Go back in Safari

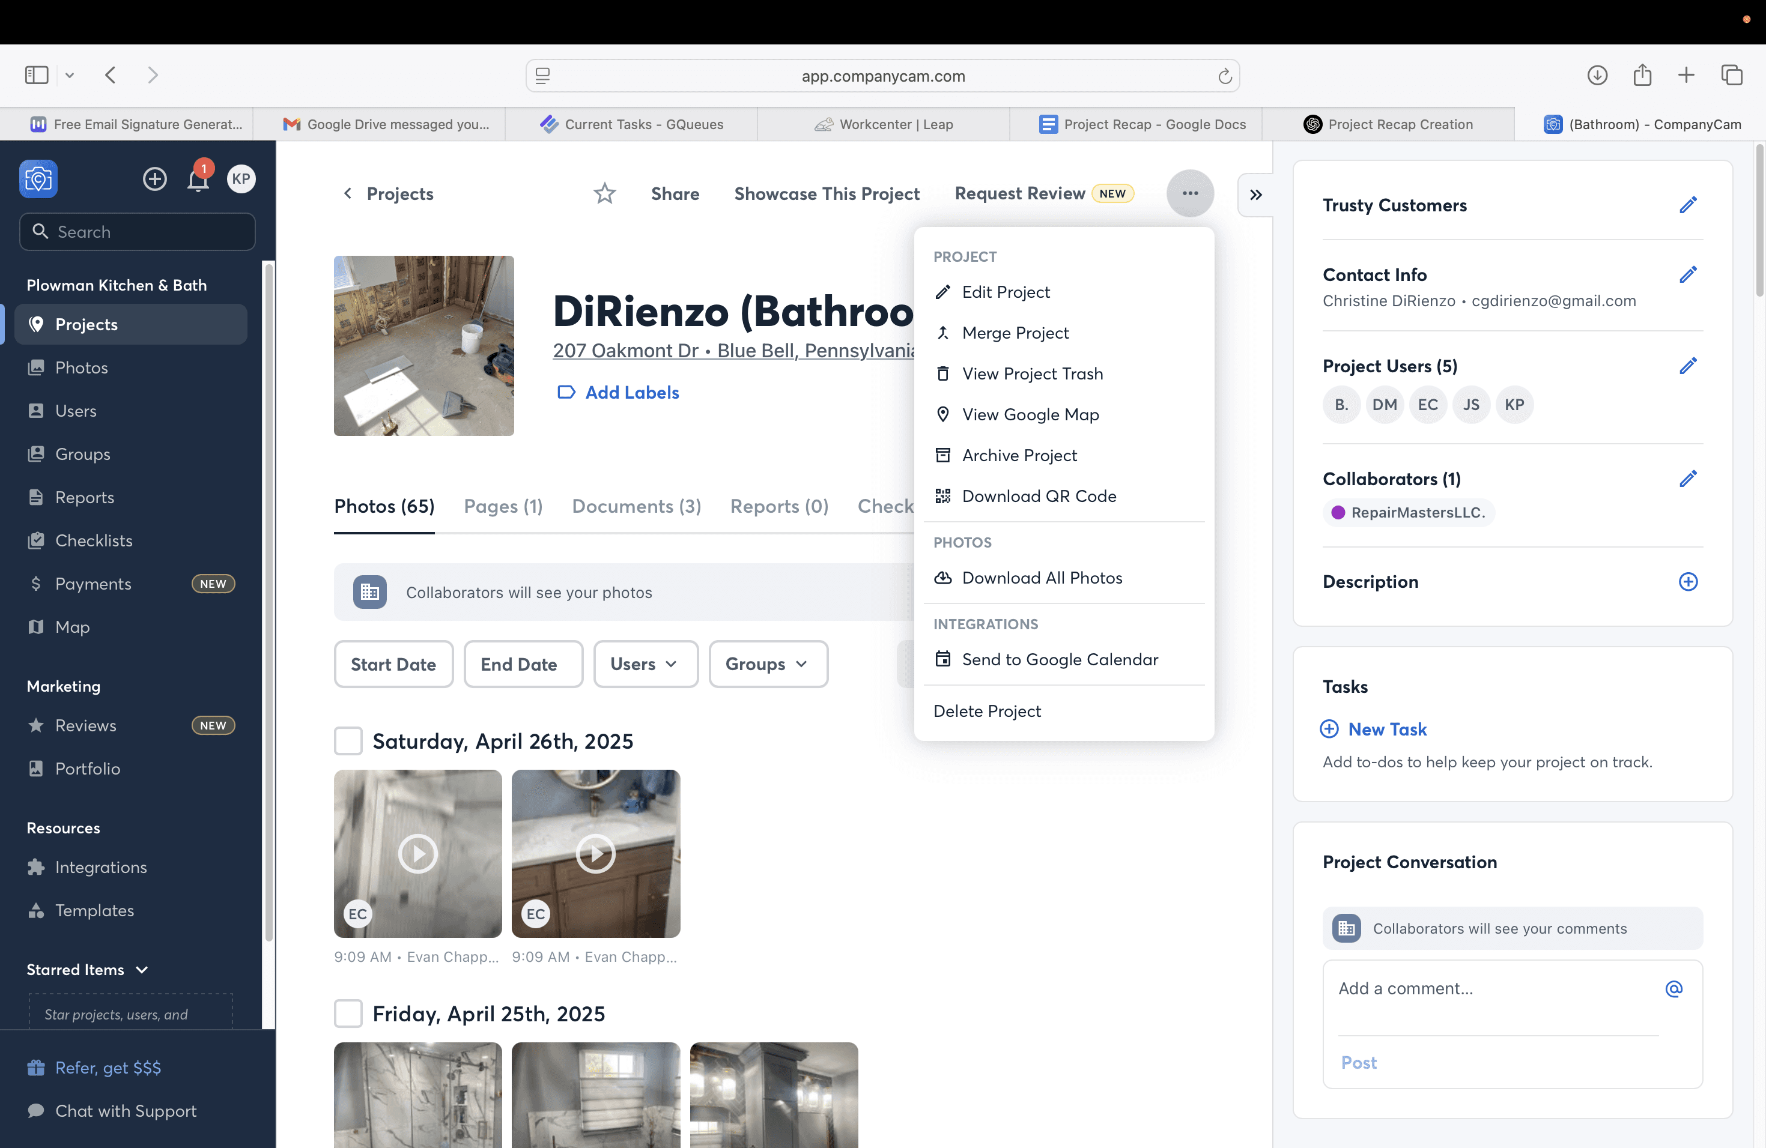(x=111, y=75)
